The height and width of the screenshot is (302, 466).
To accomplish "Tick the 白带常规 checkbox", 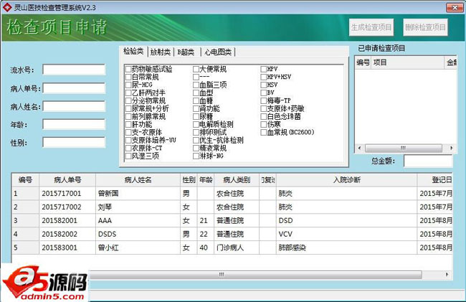I will pos(128,77).
